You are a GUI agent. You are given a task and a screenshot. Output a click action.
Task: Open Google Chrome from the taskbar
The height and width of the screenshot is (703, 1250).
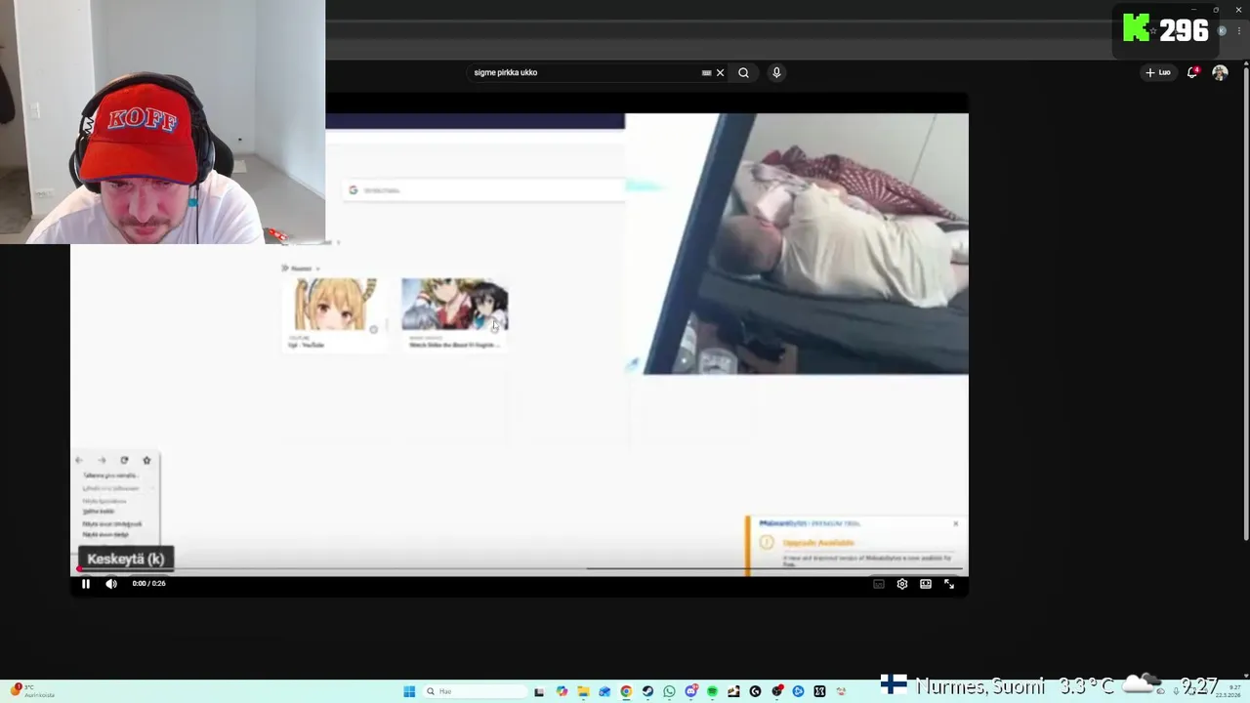(x=626, y=691)
